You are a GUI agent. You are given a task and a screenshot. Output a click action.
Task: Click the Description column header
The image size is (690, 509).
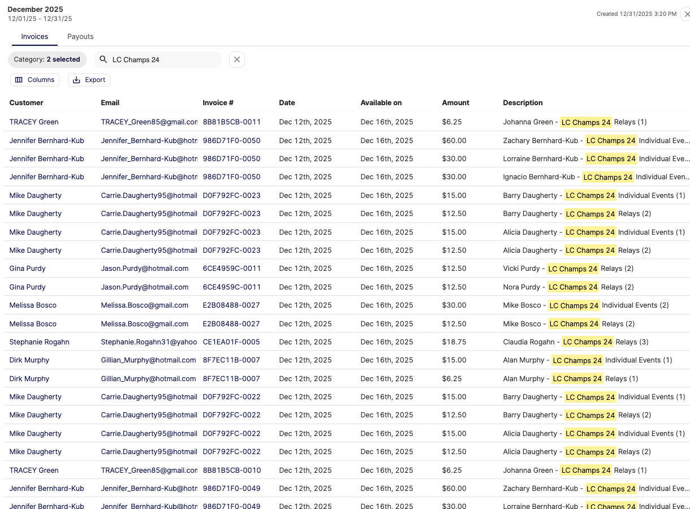pos(523,103)
